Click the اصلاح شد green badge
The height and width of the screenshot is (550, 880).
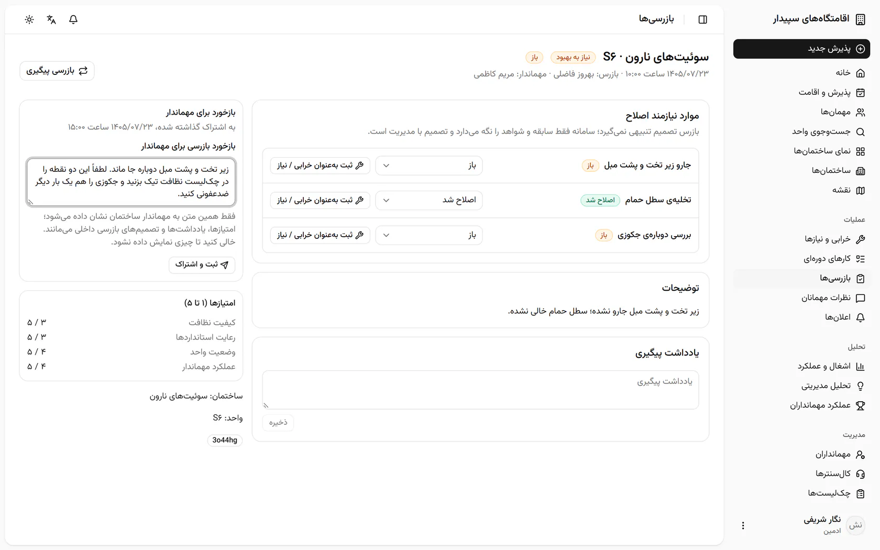click(x=600, y=200)
